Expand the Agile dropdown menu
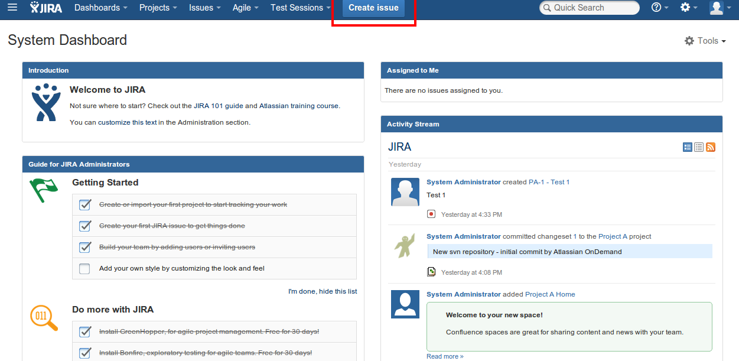Screen dimensions: 739x361 (x=246, y=8)
